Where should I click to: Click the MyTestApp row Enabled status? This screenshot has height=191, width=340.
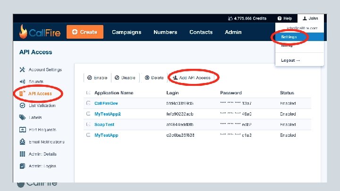288,135
